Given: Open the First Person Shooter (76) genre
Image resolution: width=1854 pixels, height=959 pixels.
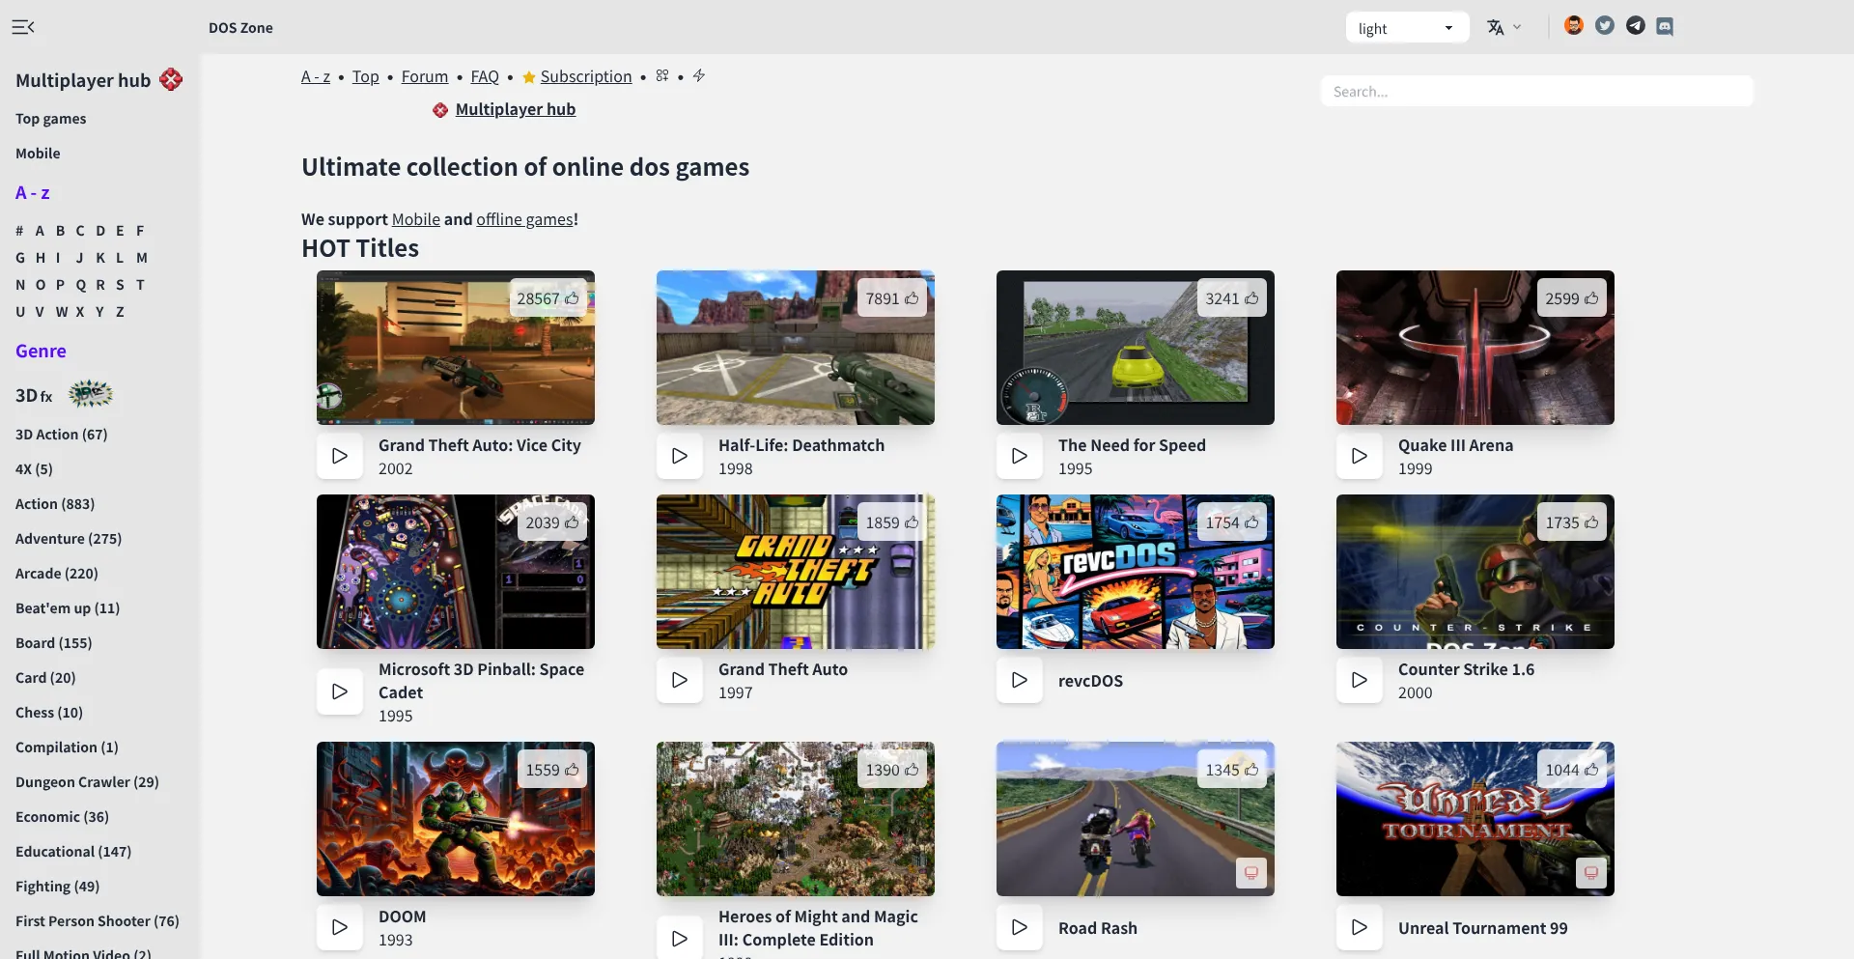Looking at the screenshot, I should [98, 921].
